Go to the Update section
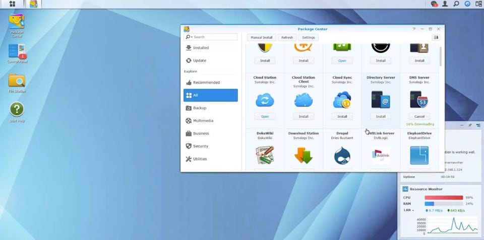 [211, 60]
